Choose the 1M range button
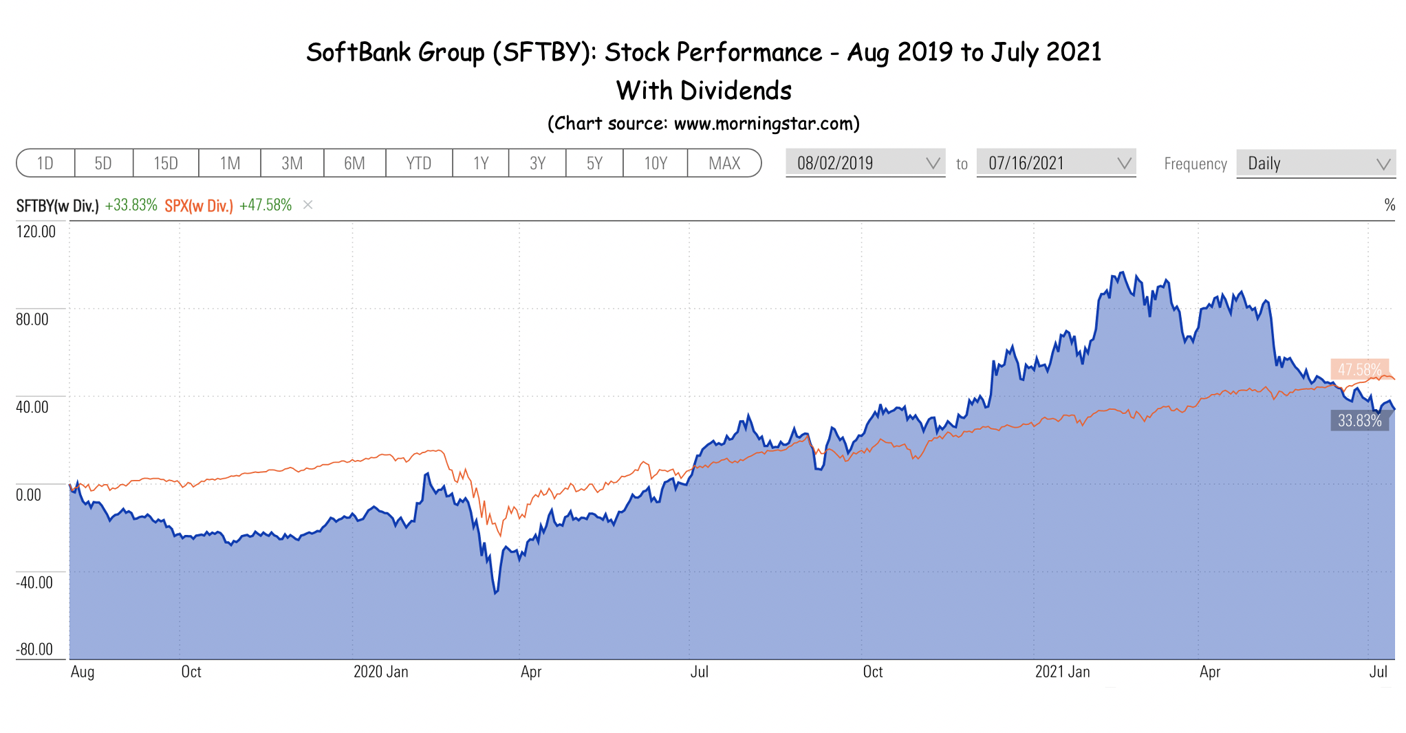1406x733 pixels. pos(230,163)
